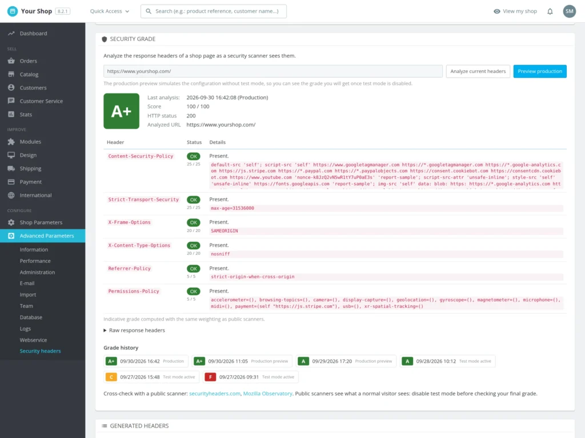Click the View my shop eye icon
585x438 pixels.
pyautogui.click(x=496, y=11)
